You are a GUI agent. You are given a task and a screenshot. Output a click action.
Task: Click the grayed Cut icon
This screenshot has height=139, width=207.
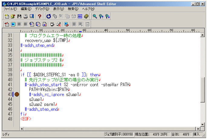coord(61,16)
